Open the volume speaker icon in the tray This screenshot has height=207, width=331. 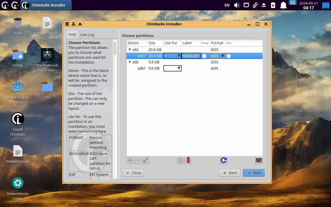(x=237, y=5)
